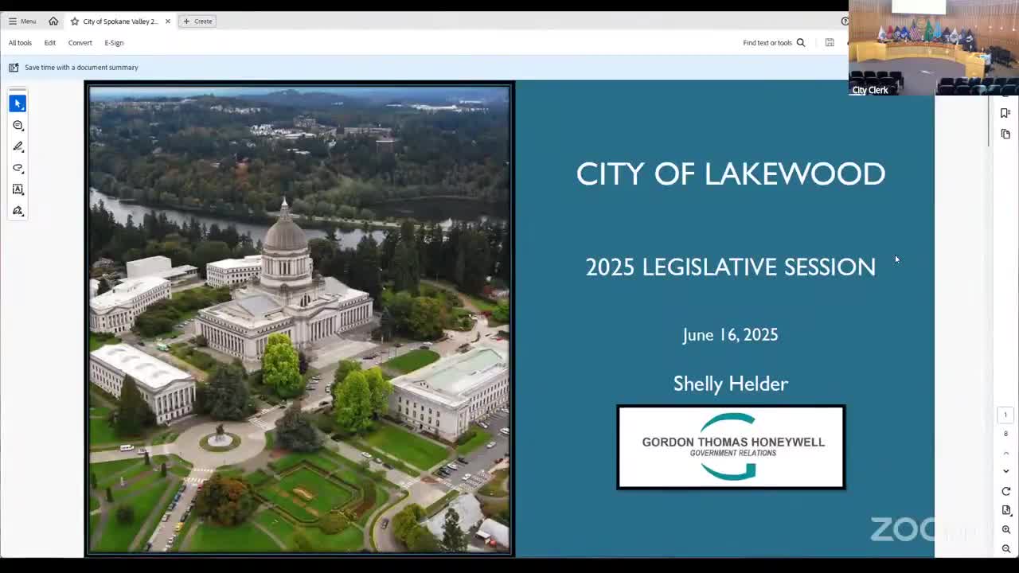Viewport: 1019px width, 573px height.
Task: Click the Create button
Action: coord(198,21)
